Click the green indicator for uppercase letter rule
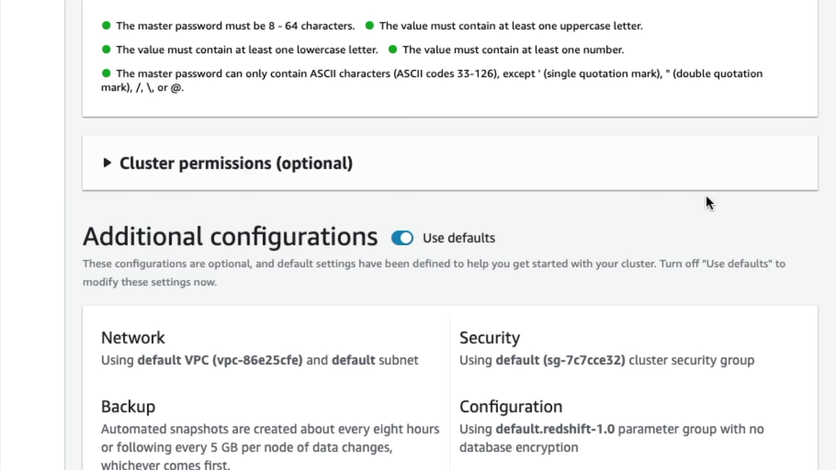 370,26
